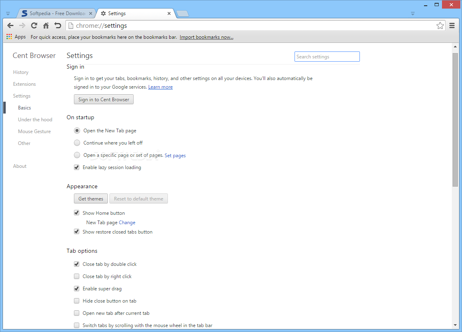
Task: Toggle Close tab by double click
Action: (x=77, y=264)
